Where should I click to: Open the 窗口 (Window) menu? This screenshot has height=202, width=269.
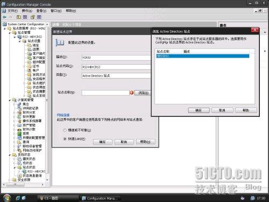56,11
